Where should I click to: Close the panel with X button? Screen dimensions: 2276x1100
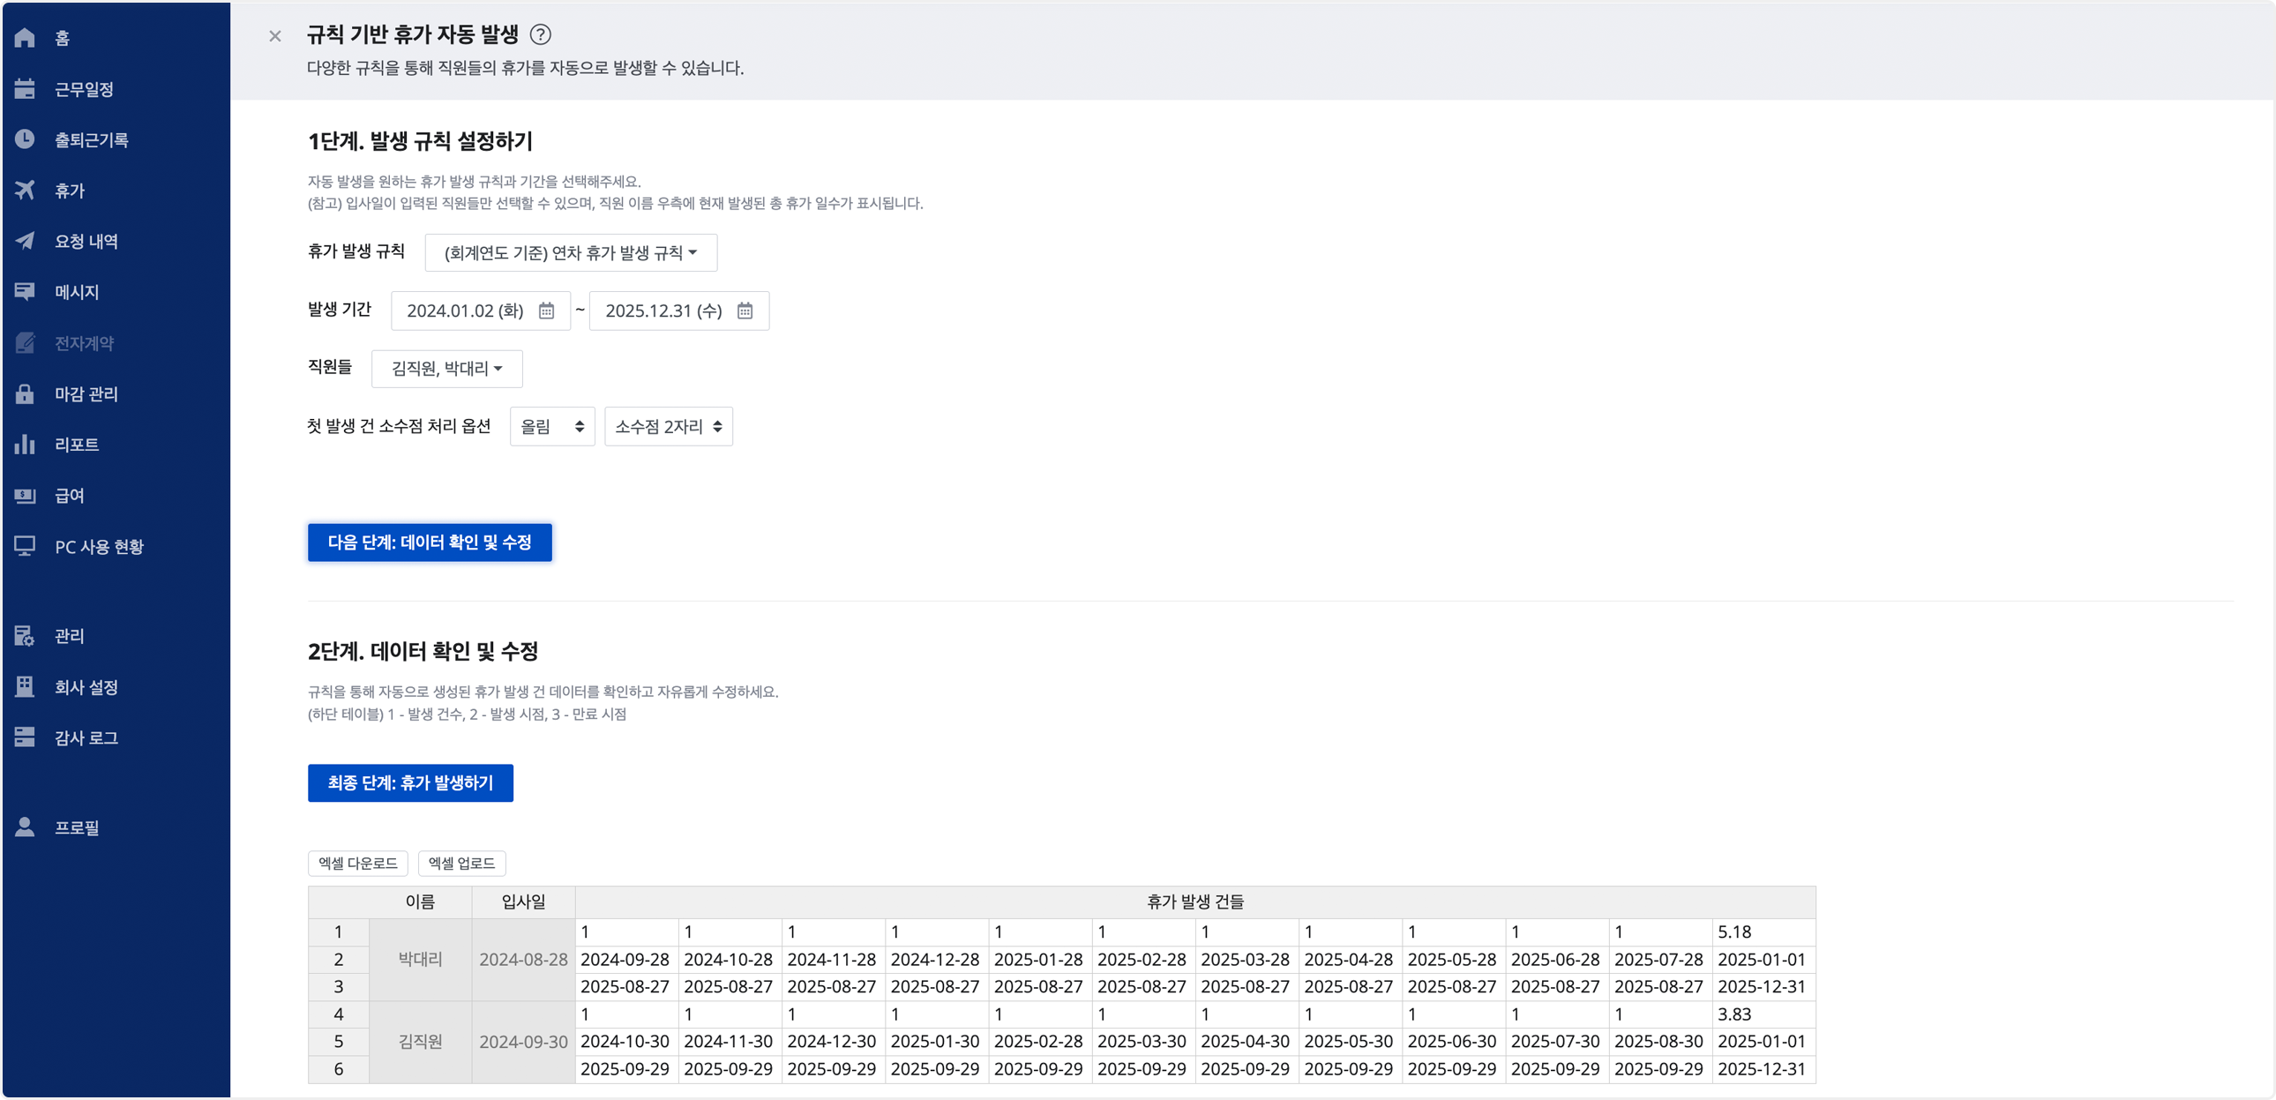point(274,36)
